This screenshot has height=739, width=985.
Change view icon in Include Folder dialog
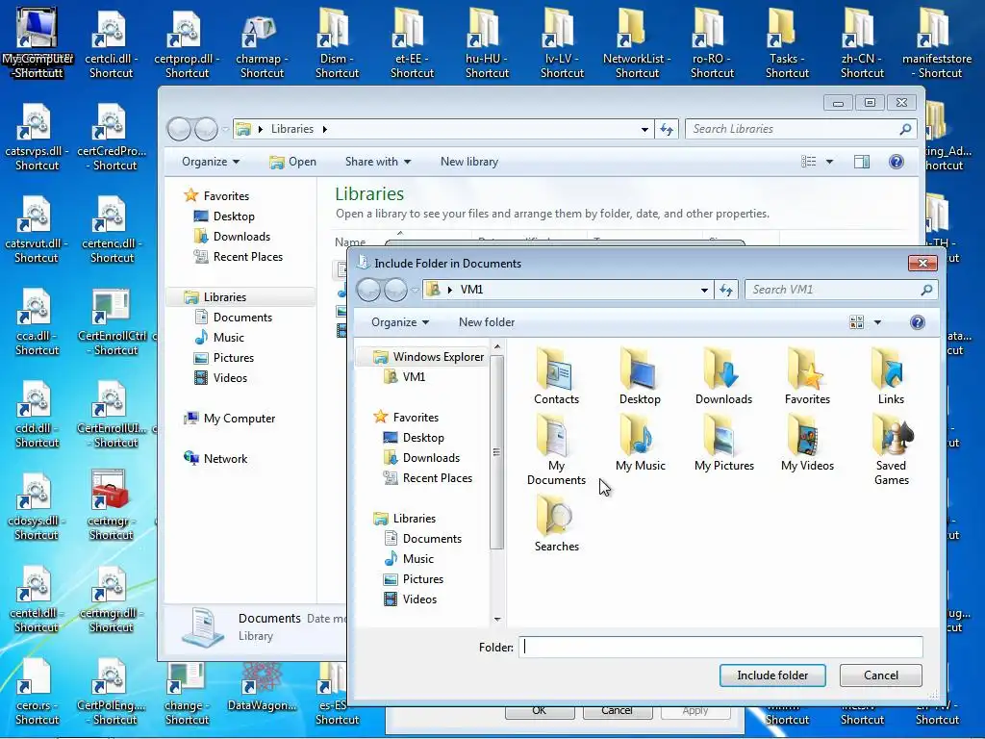coord(856,322)
